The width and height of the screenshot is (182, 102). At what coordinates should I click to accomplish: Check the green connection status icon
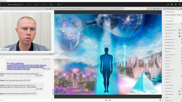(168, 5)
